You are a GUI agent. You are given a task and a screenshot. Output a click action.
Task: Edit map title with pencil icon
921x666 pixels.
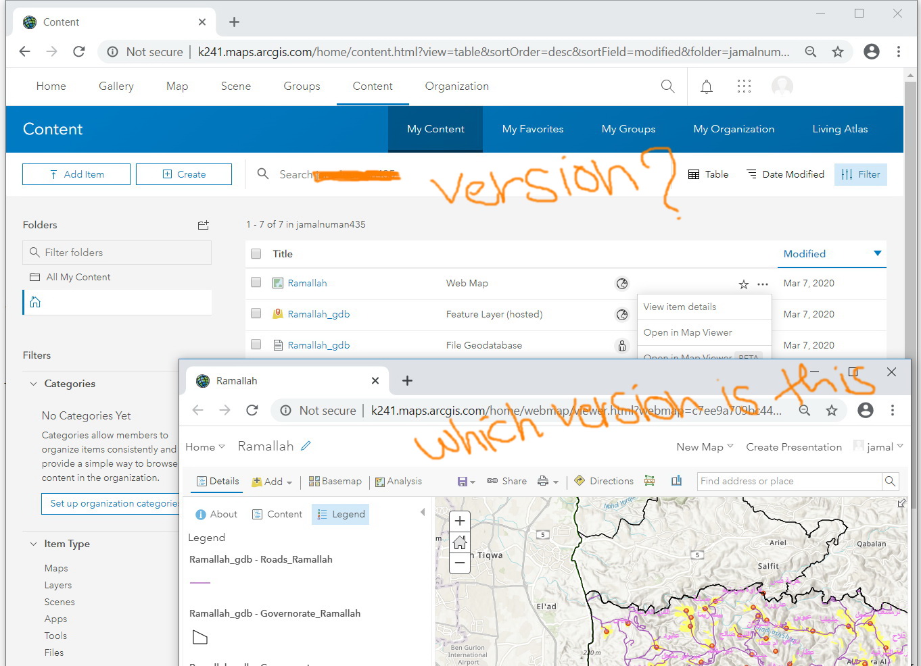(x=306, y=446)
